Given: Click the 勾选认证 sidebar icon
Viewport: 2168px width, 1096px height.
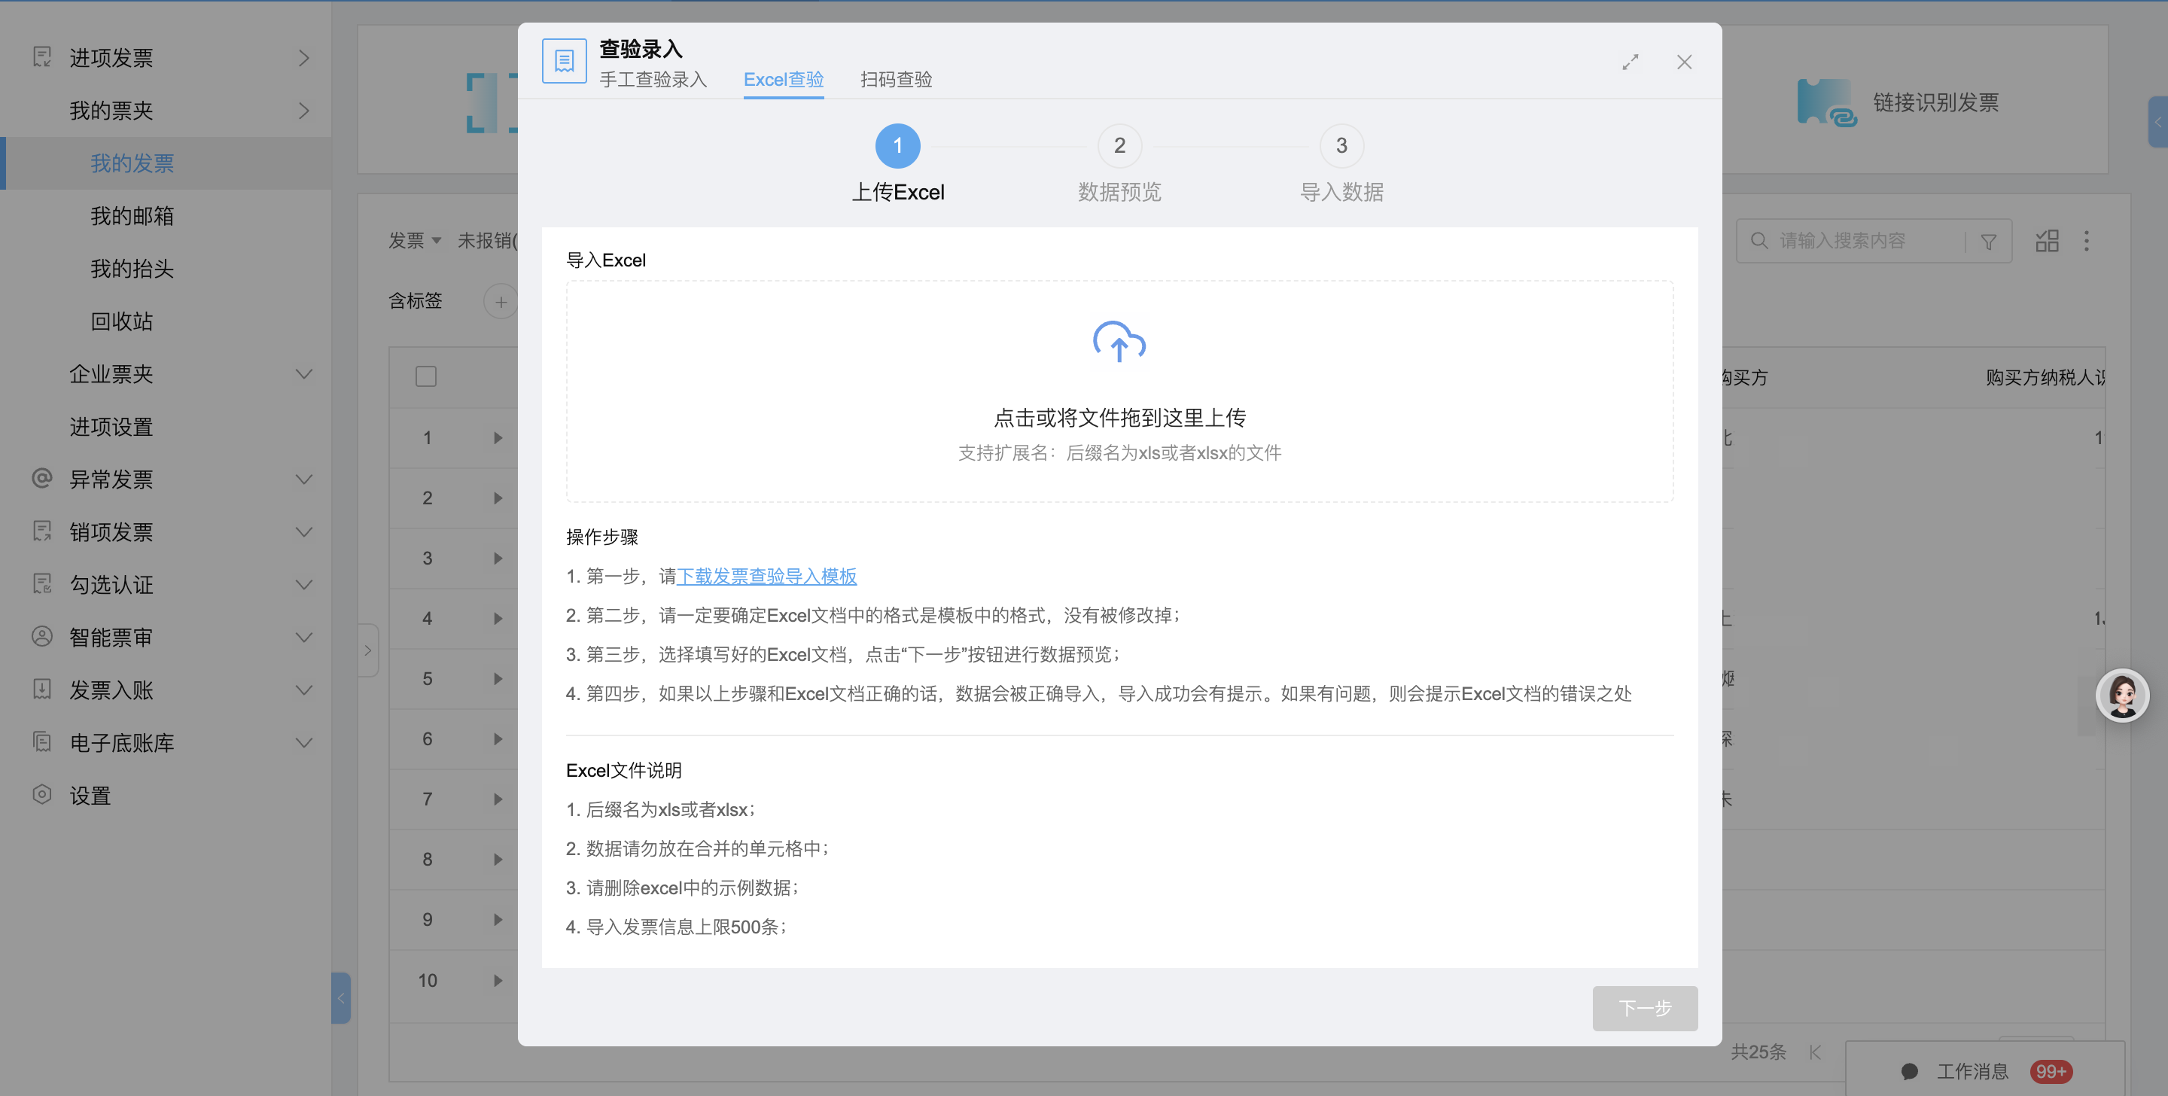Looking at the screenshot, I should point(42,584).
